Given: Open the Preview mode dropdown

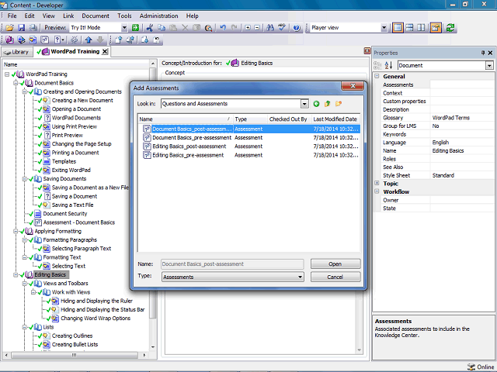Looking at the screenshot, I should [124, 28].
